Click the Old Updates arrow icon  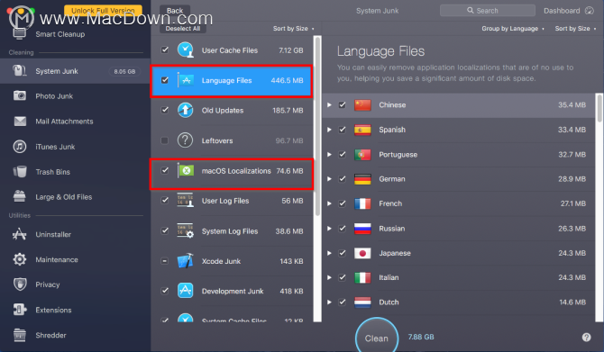[186, 110]
